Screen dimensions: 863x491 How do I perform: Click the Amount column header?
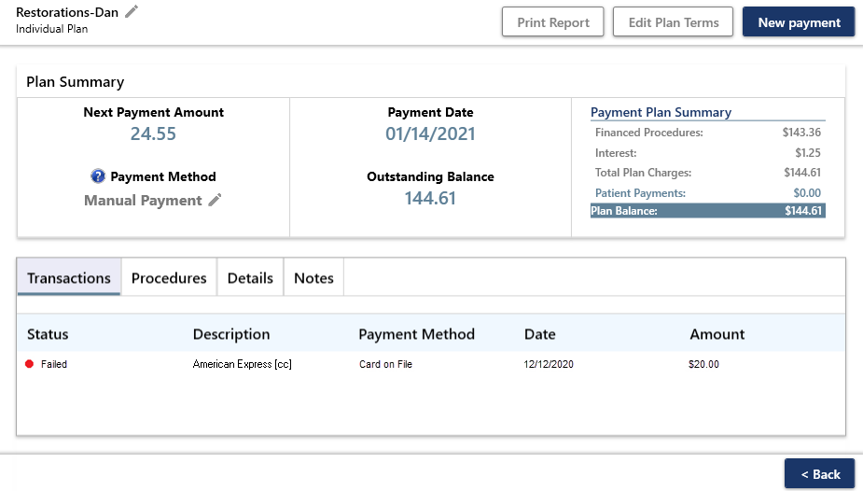(717, 334)
